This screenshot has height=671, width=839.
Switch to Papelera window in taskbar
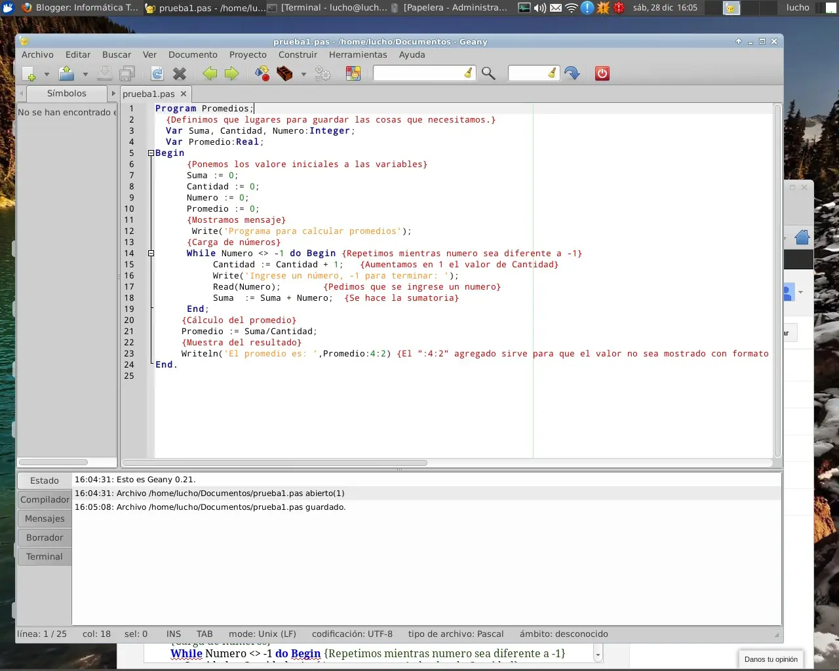[450, 8]
